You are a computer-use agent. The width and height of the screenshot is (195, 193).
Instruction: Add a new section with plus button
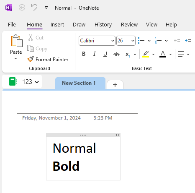point(115,85)
